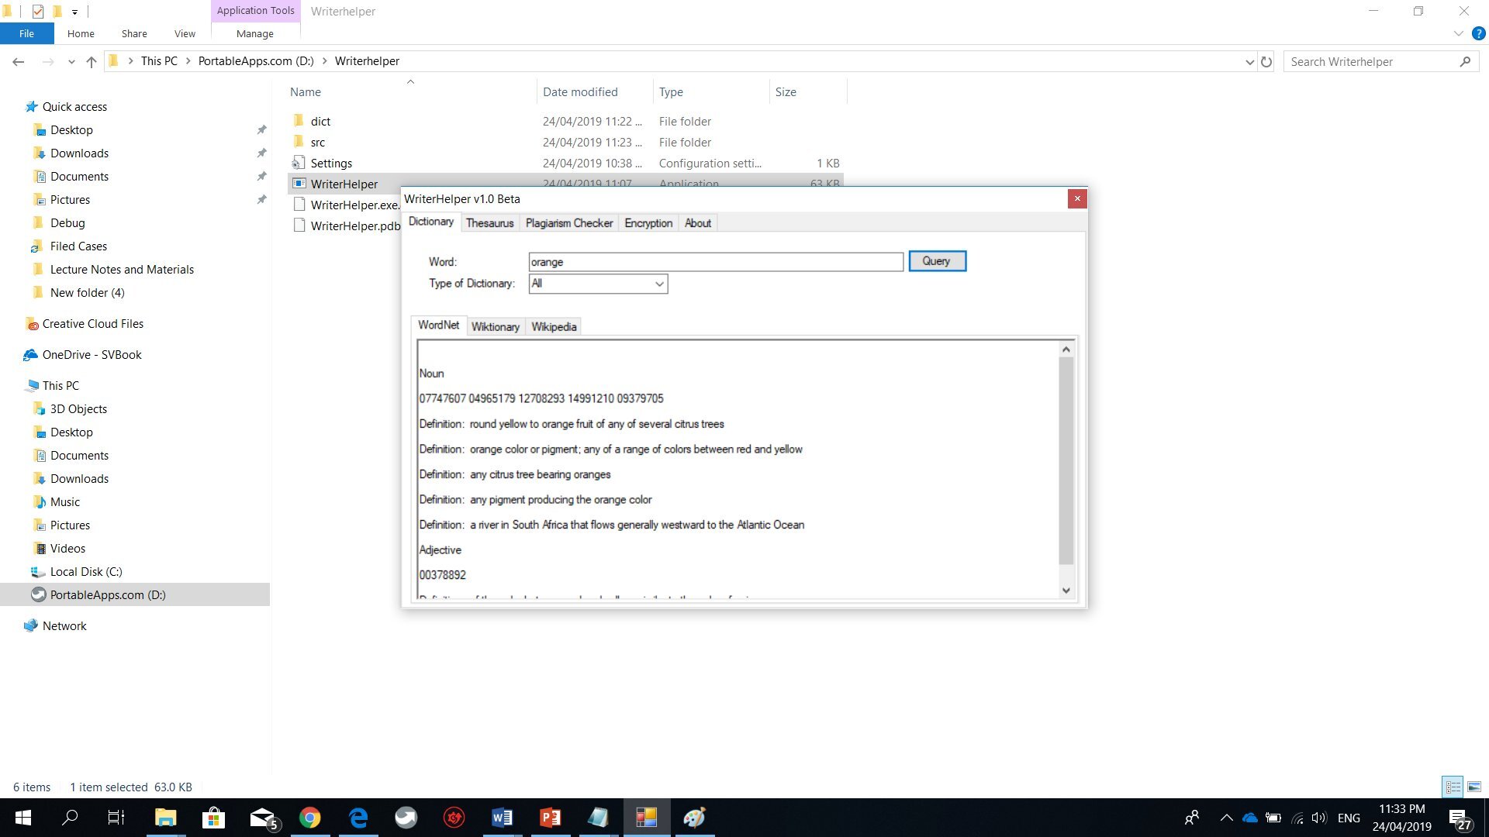Select Network in navigation pane
1489x837 pixels.
click(x=64, y=625)
